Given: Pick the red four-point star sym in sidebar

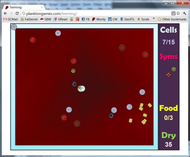Looking at the screenshot, I should coord(168,75).
